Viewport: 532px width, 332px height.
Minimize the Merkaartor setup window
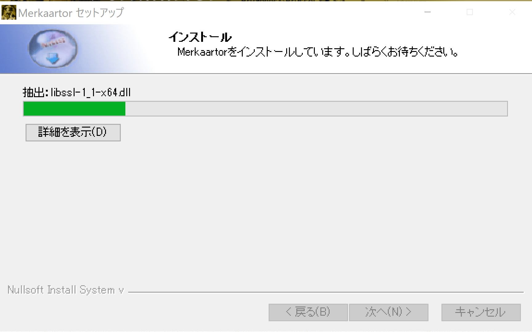(x=428, y=12)
